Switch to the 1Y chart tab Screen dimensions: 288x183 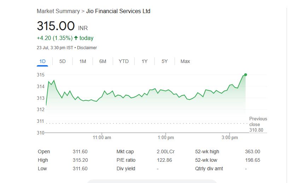[x=145, y=61]
